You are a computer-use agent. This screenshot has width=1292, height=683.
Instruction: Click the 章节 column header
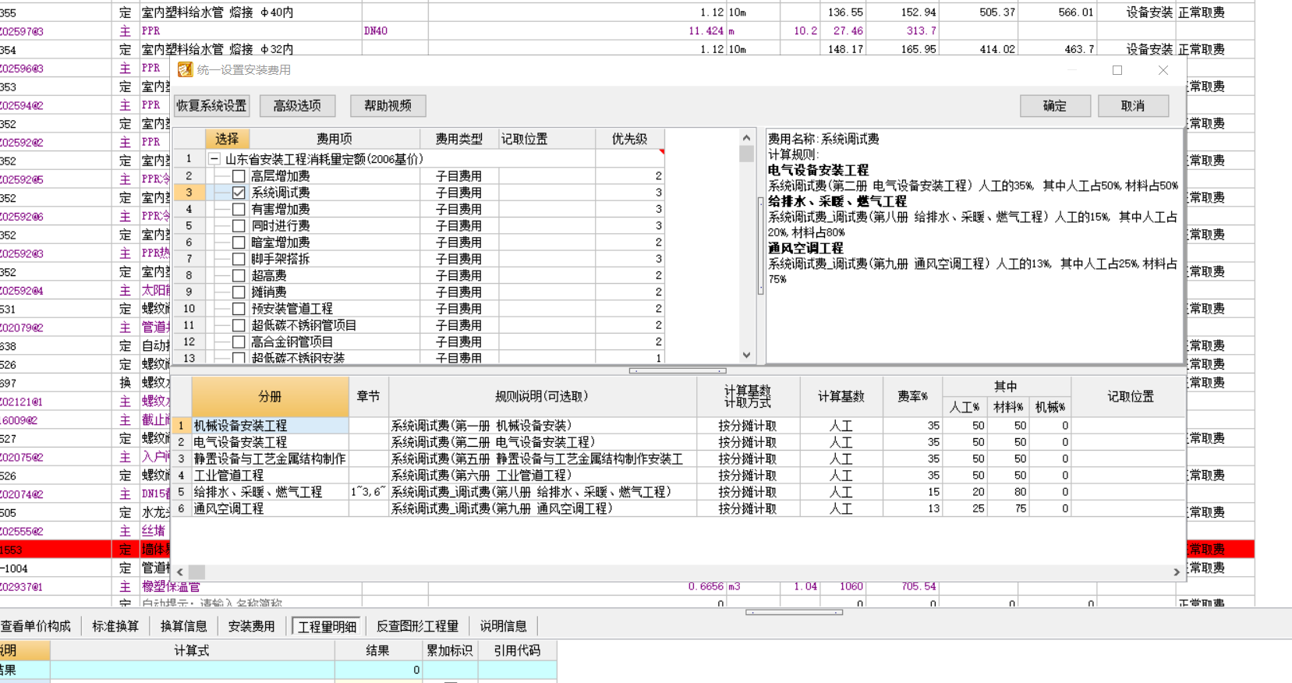[x=368, y=397]
